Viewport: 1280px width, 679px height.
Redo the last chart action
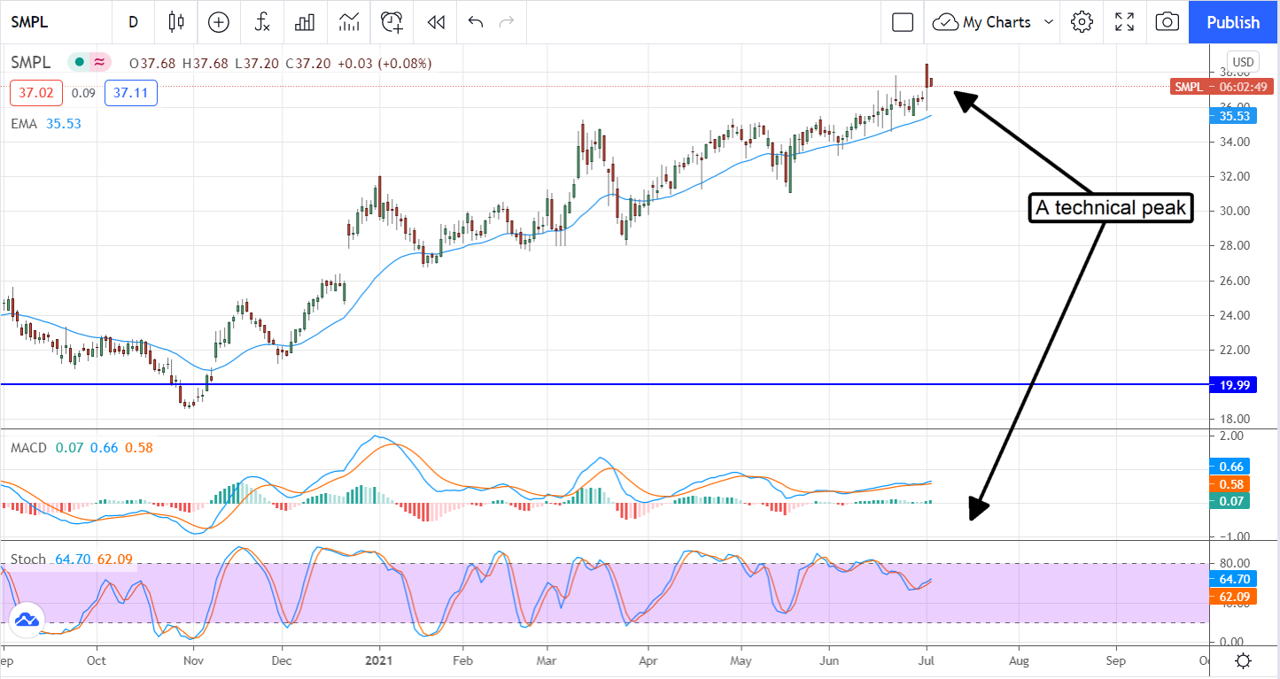(507, 22)
